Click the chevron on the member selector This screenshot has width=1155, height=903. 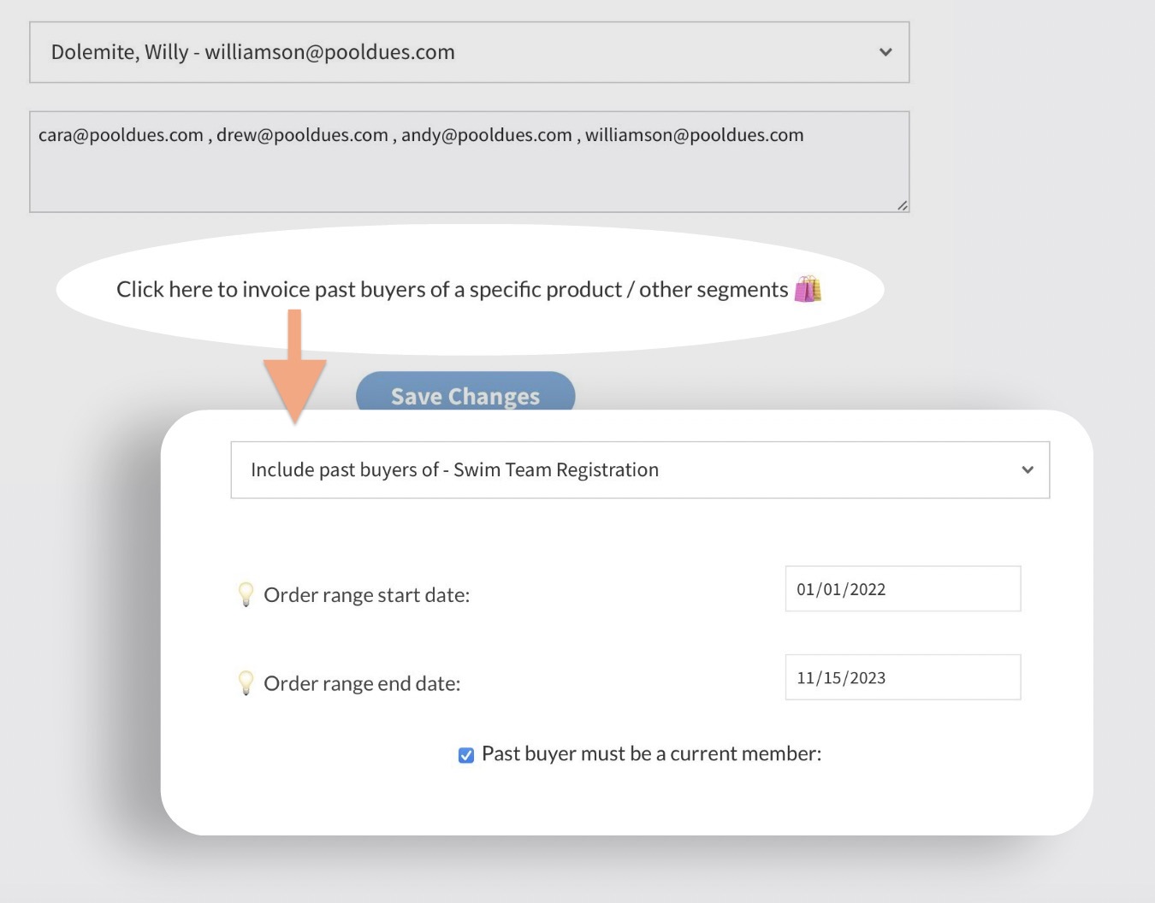click(x=885, y=52)
